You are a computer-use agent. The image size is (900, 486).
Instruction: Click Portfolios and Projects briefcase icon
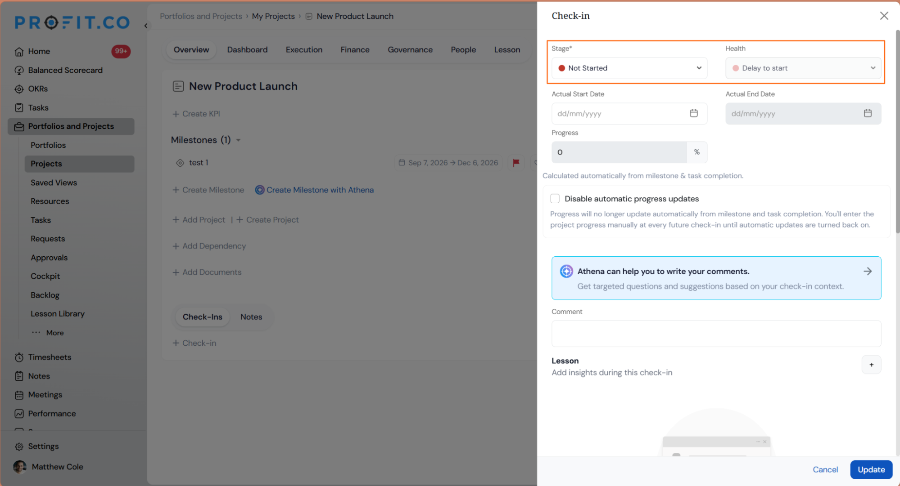(19, 127)
